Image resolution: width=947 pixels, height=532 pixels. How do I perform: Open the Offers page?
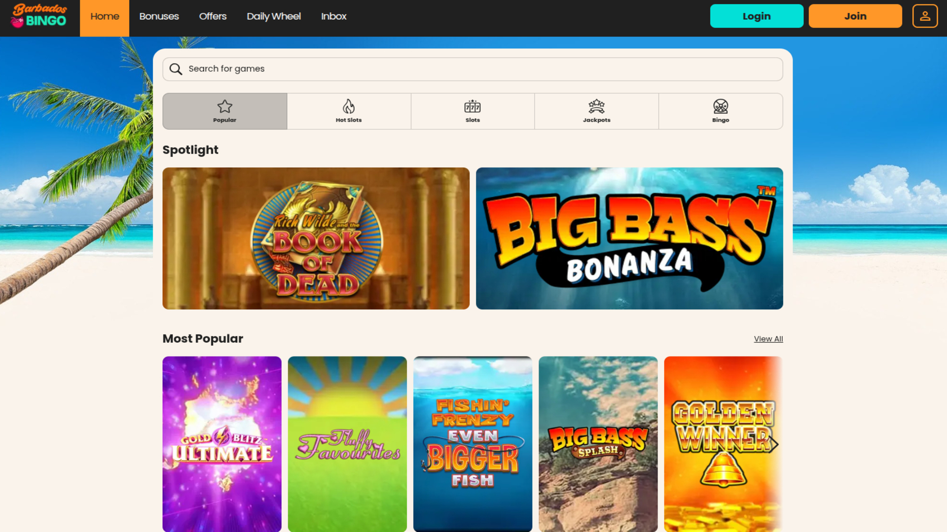tap(212, 16)
